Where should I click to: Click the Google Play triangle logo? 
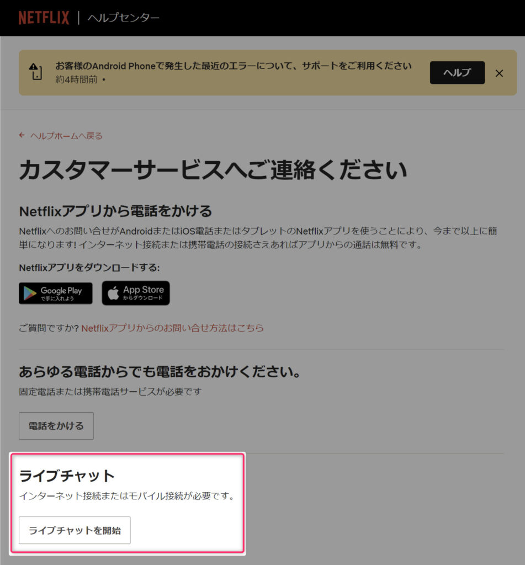pyautogui.click(x=30, y=294)
